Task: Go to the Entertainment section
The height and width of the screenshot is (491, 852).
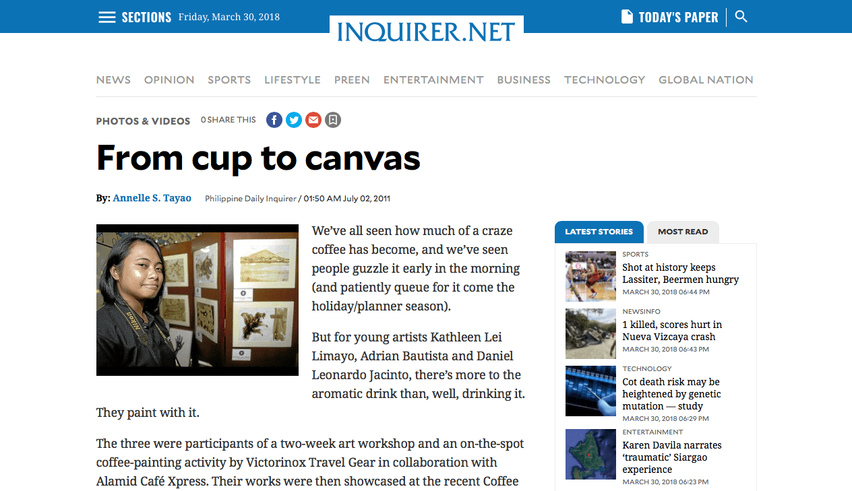Action: tap(433, 79)
